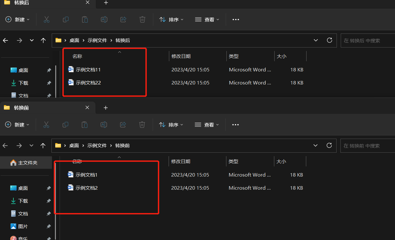Click 示例文件 breadcrumb in 转换后 address bar
The width and height of the screenshot is (395, 240).
[97, 40]
